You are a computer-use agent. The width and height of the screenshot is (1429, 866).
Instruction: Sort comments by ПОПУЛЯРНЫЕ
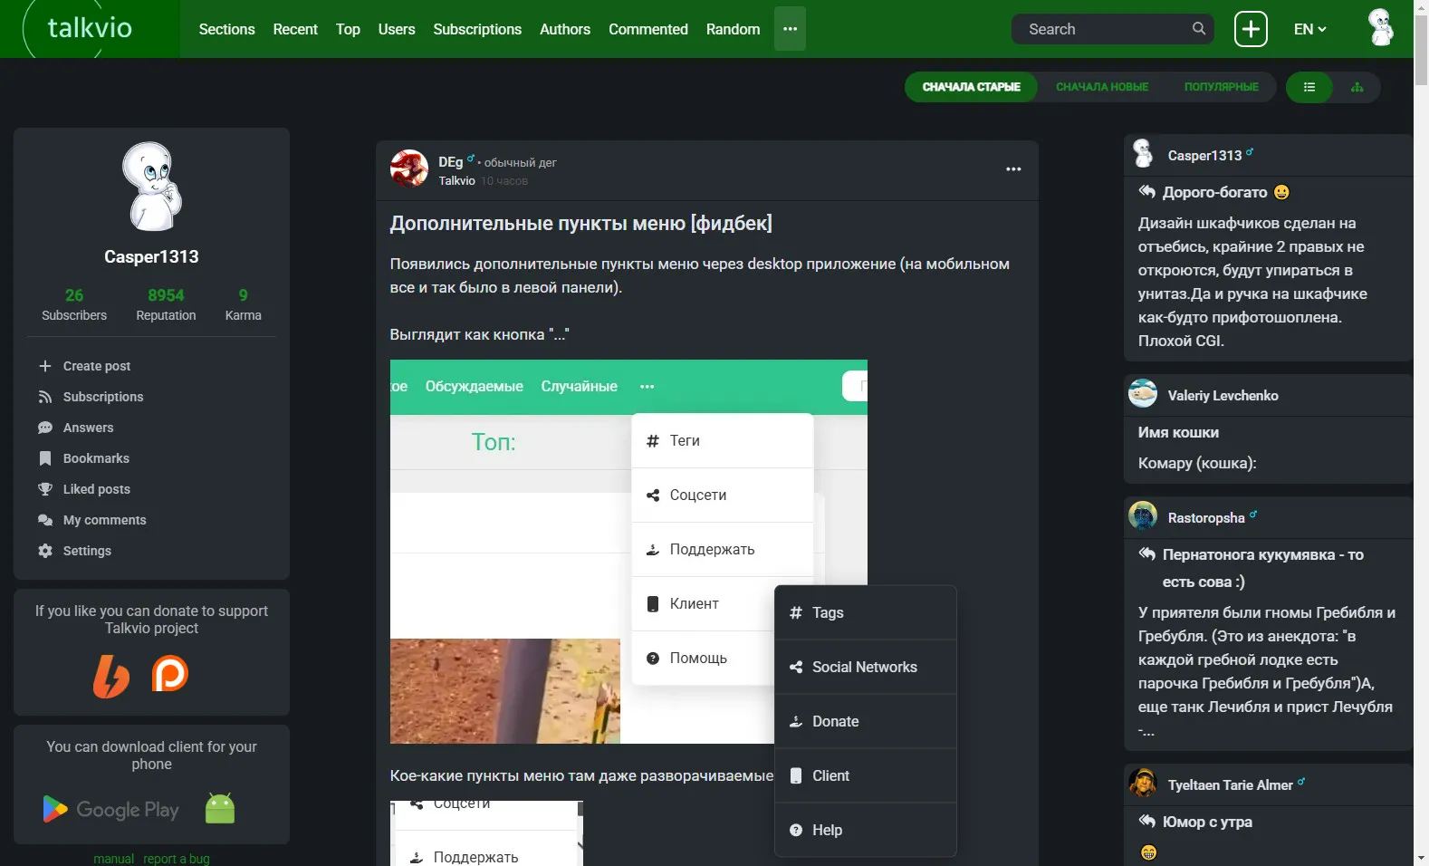[x=1221, y=87]
